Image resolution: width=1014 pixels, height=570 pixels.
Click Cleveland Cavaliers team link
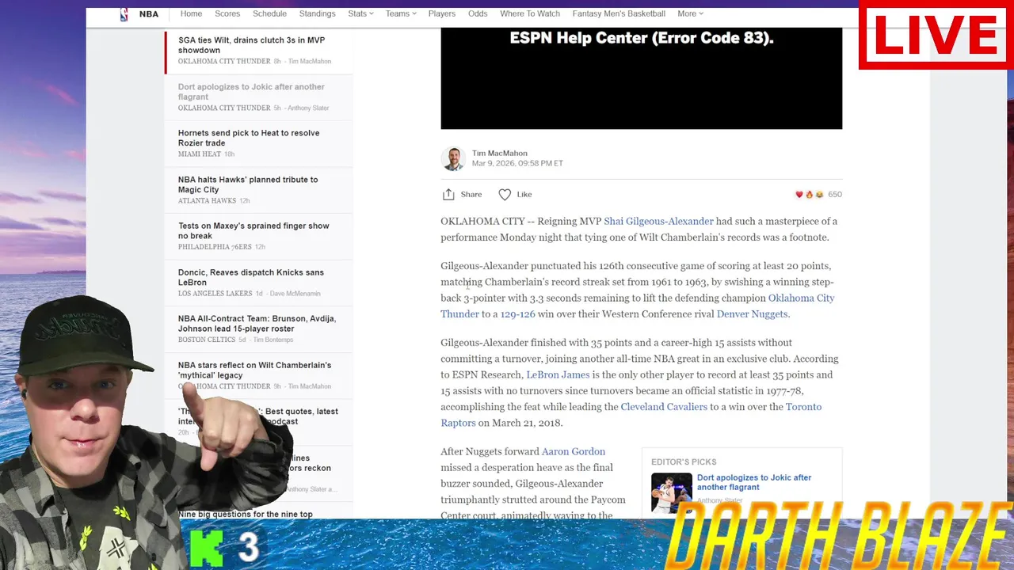(664, 406)
